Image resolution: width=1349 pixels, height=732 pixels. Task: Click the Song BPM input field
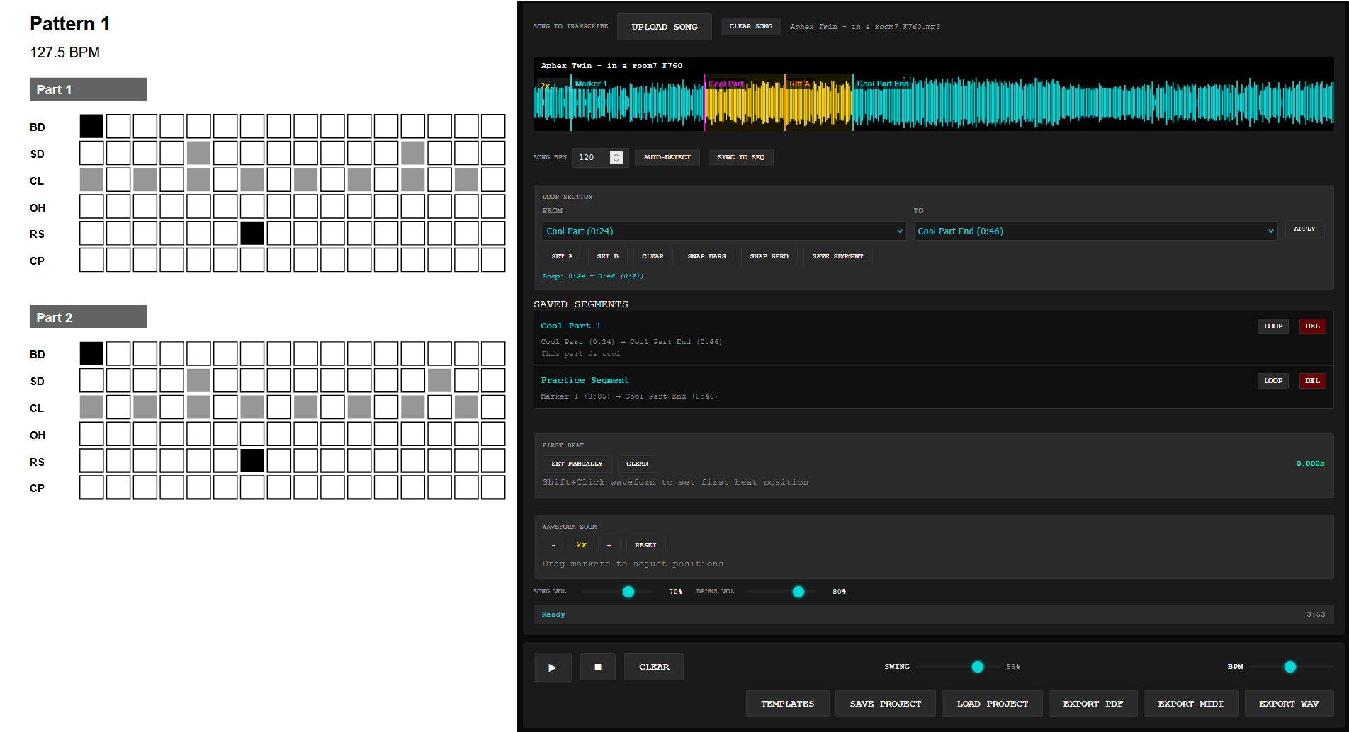[x=592, y=157]
